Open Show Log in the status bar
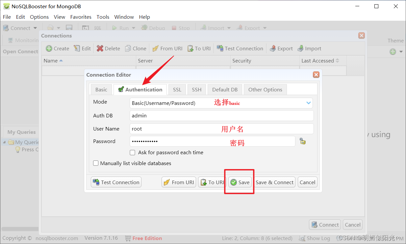The height and width of the screenshot is (244, 406). 314,238
